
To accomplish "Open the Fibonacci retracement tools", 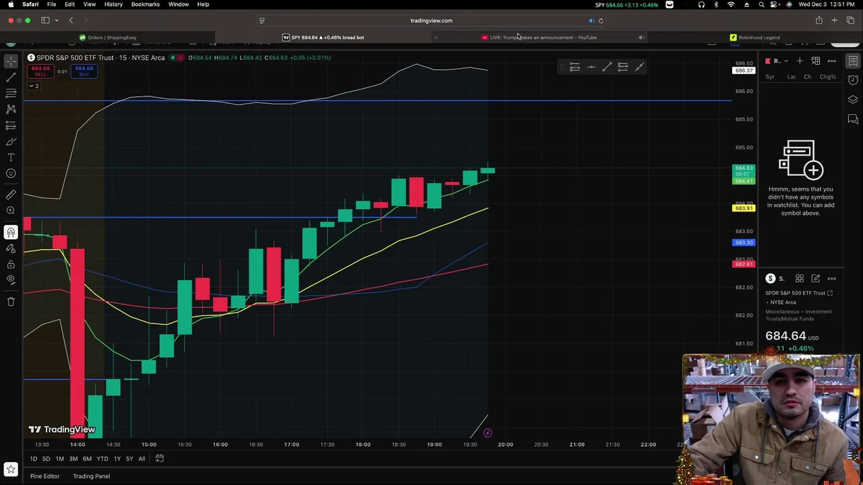I will click(x=11, y=94).
